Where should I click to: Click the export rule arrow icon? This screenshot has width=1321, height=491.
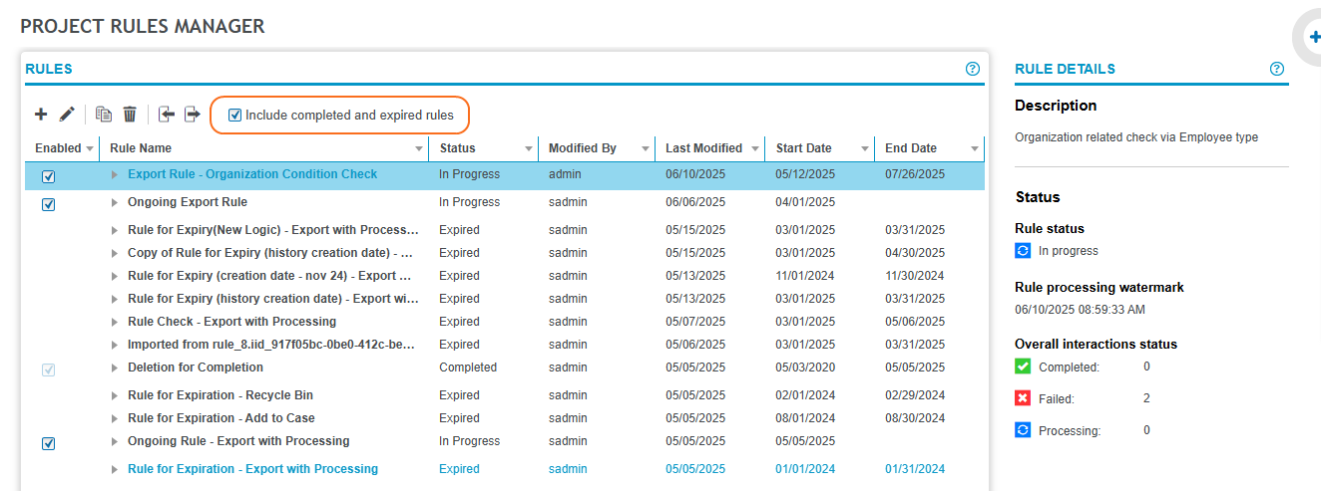[x=193, y=115]
